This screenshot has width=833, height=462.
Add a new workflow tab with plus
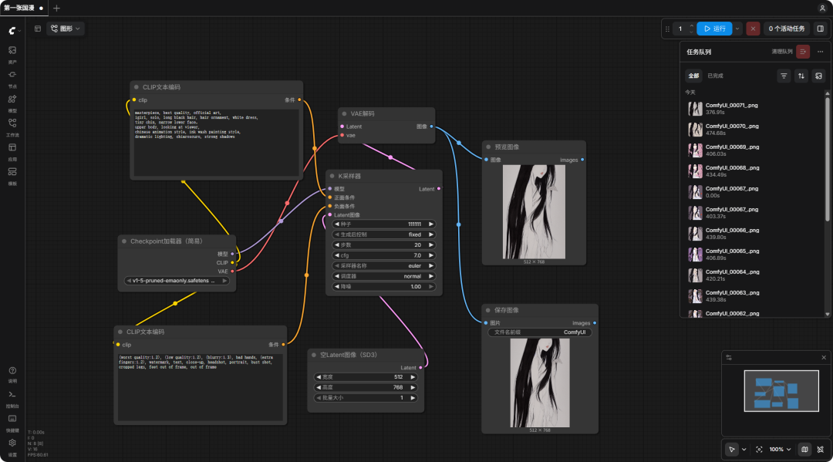pos(56,8)
